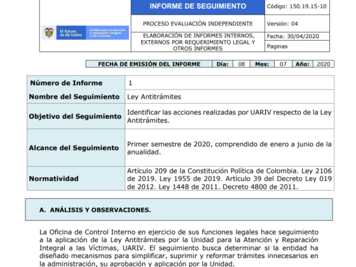Click the Colombia coat of arms emblem

pyautogui.click(x=49, y=32)
